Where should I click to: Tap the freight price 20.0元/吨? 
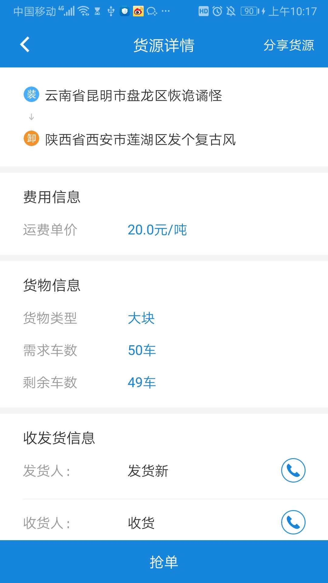[x=157, y=230]
